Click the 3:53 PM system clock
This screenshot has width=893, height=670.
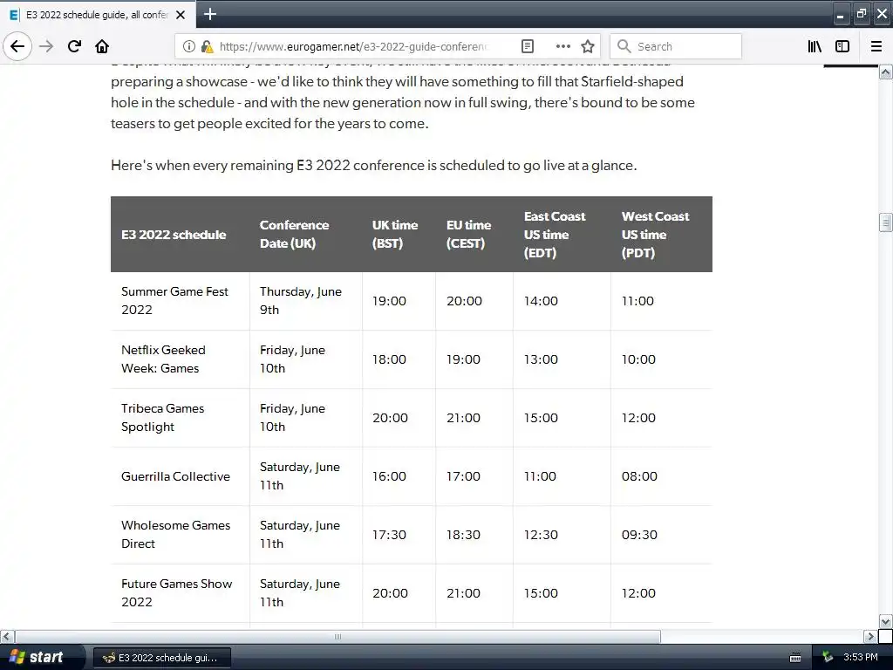tap(861, 658)
